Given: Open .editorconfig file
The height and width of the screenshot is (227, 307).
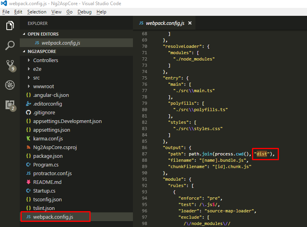Looking at the screenshot, I should click(x=76, y=104).
